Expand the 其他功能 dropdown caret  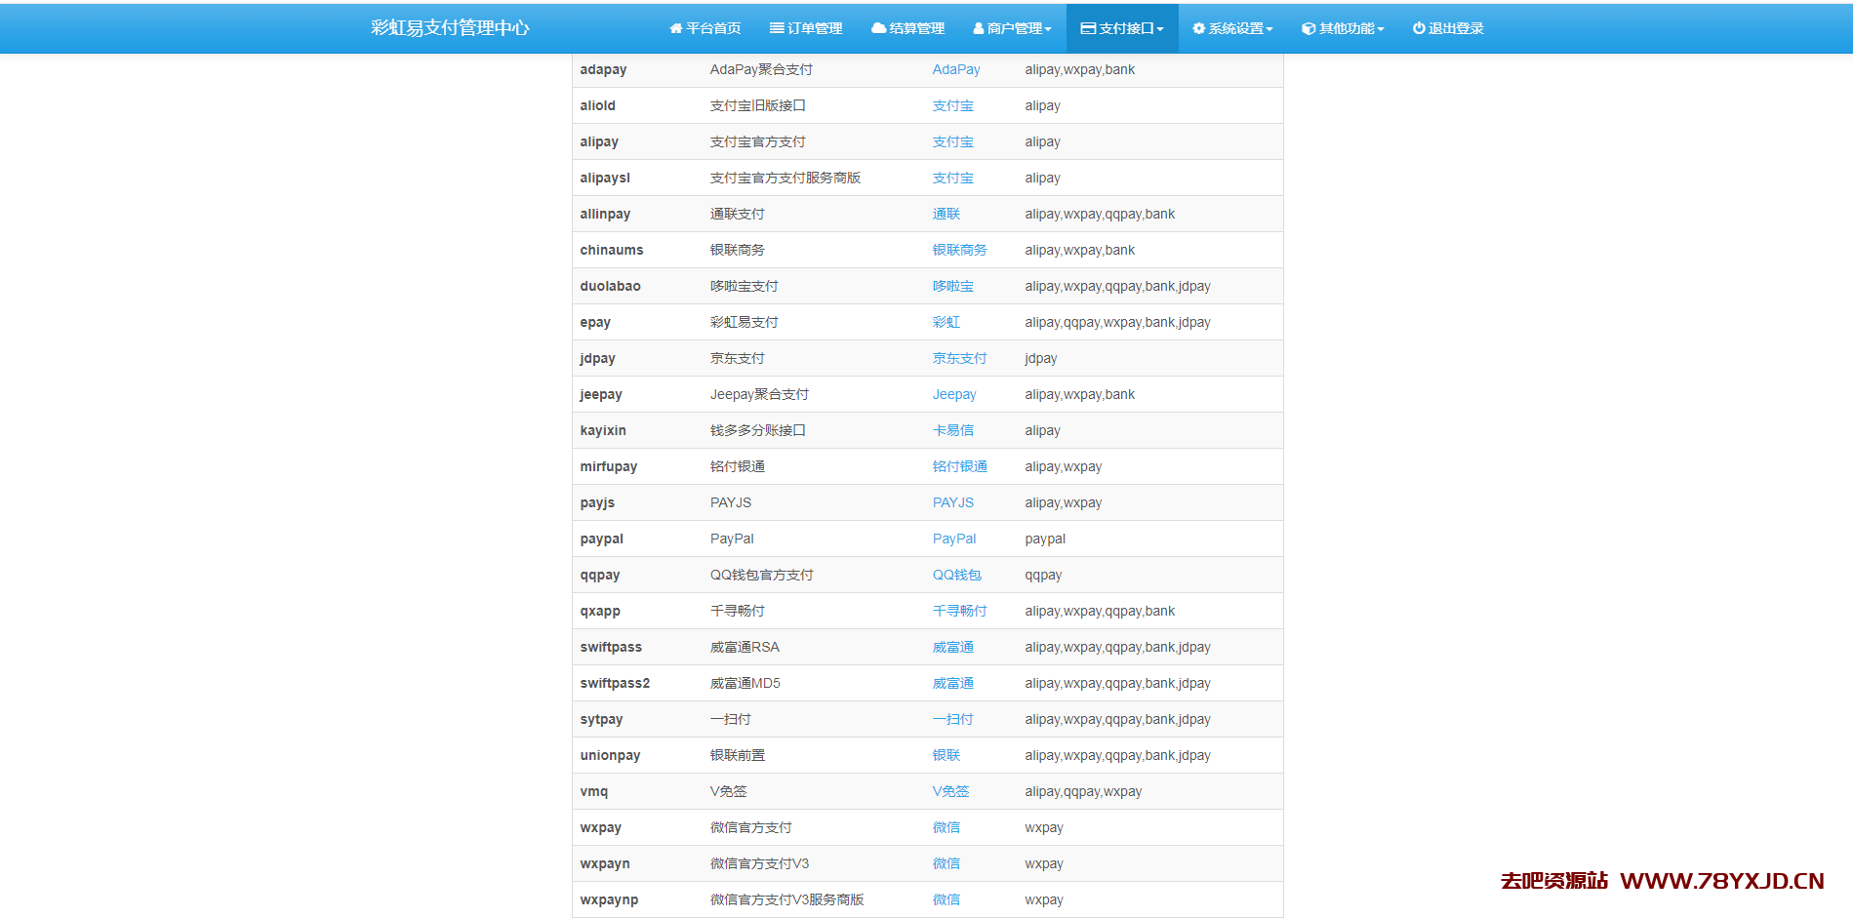tap(1381, 29)
